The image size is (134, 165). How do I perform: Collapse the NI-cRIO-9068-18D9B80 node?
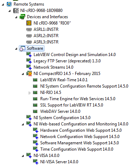click(10, 11)
